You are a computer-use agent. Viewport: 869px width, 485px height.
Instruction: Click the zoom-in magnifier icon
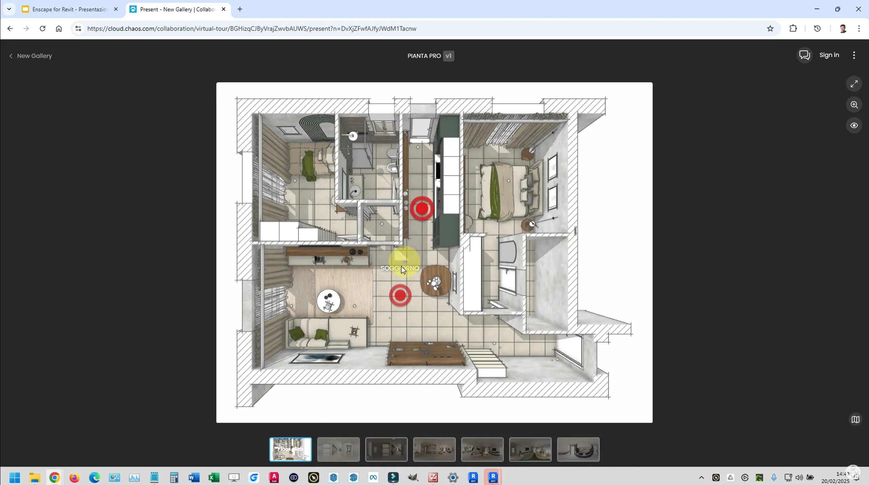pos(854,105)
